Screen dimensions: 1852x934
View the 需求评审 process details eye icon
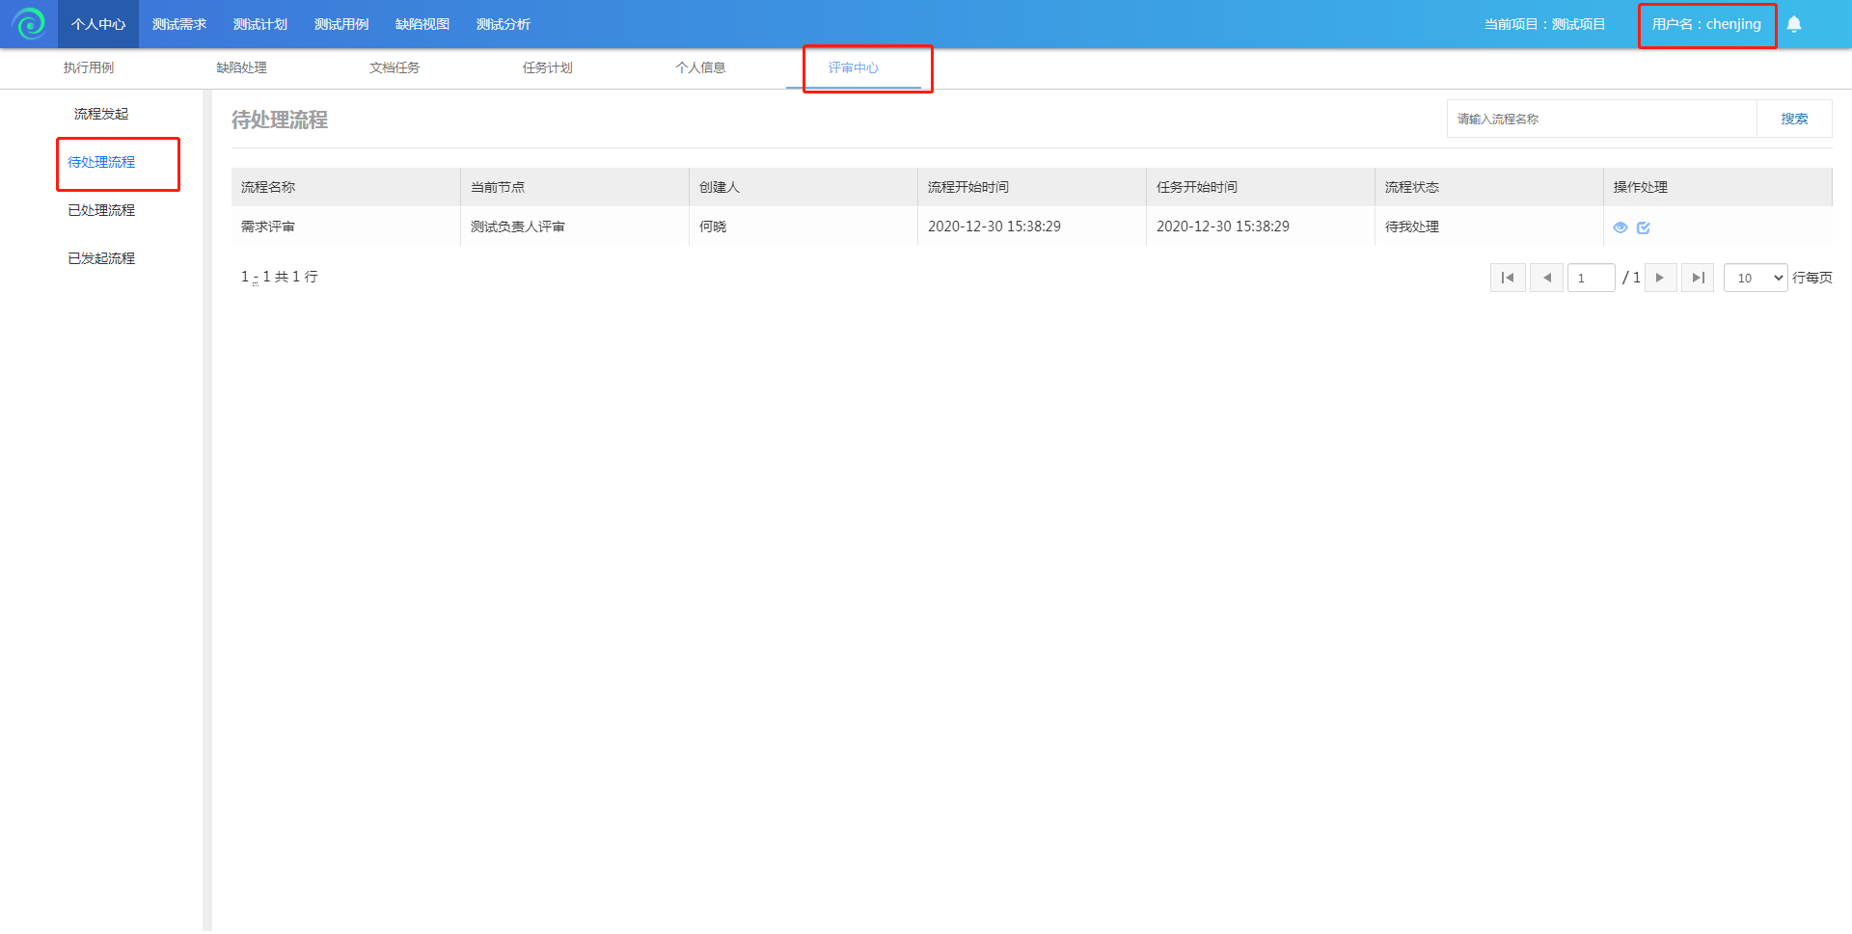[1620, 227]
